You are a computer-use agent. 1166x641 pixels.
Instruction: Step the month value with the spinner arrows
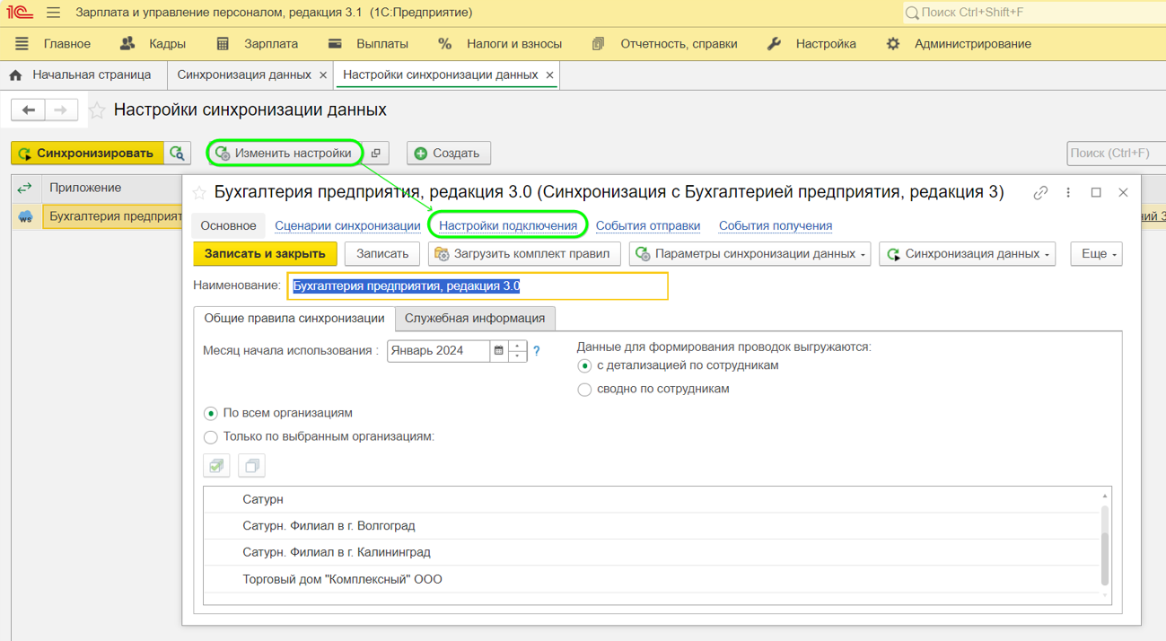pos(517,351)
